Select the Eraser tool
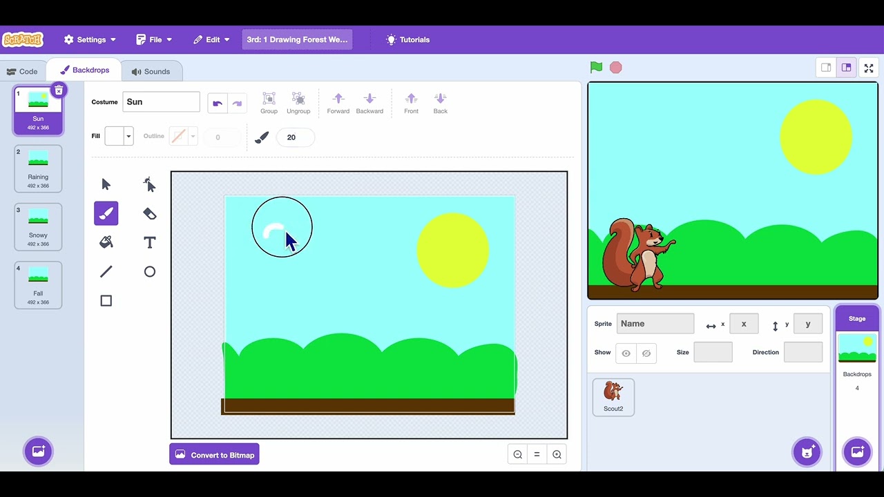 click(x=149, y=213)
